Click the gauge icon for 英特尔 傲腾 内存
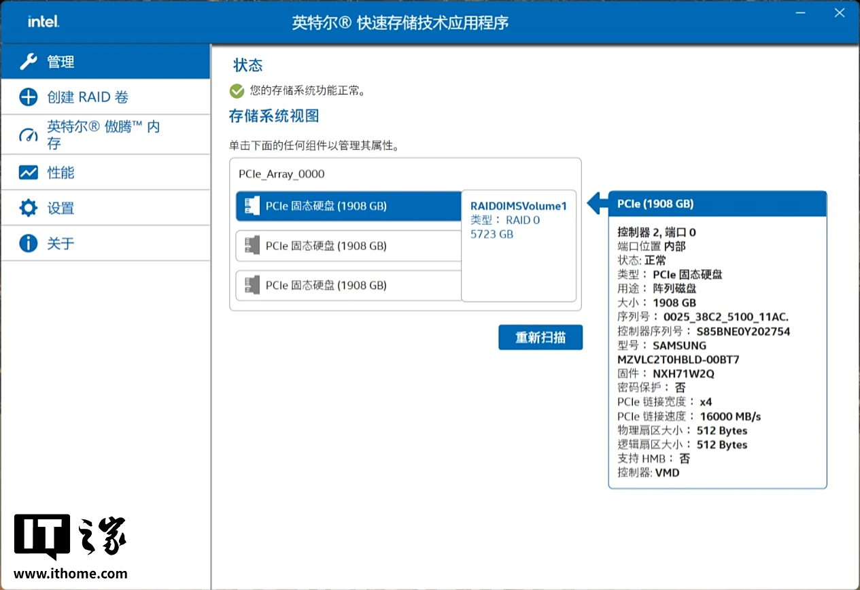 (x=29, y=135)
